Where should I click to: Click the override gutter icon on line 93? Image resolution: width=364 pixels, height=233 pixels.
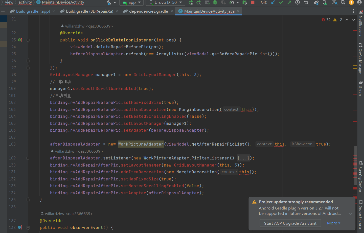click(20, 40)
